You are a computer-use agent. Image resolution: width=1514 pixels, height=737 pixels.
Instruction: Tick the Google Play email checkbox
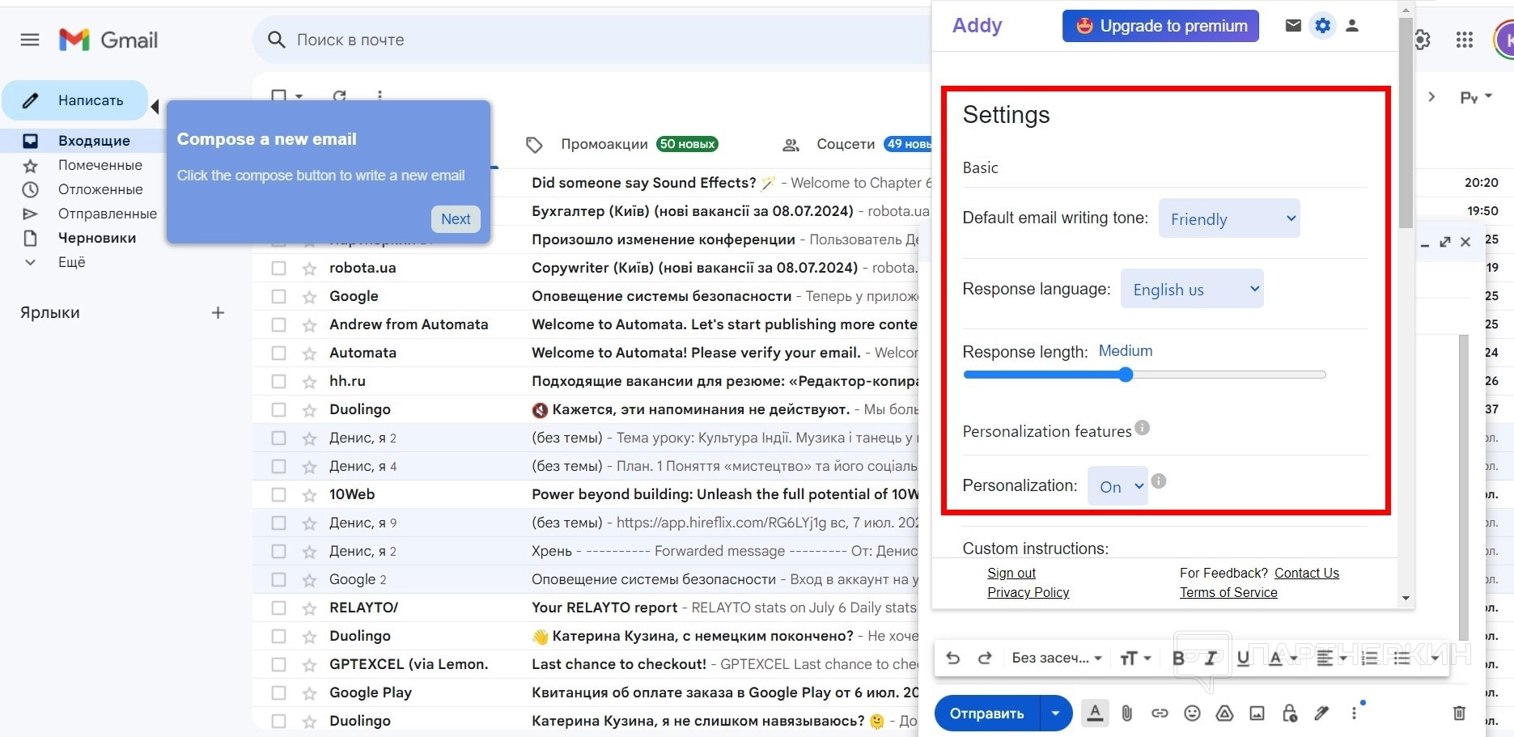tap(279, 693)
